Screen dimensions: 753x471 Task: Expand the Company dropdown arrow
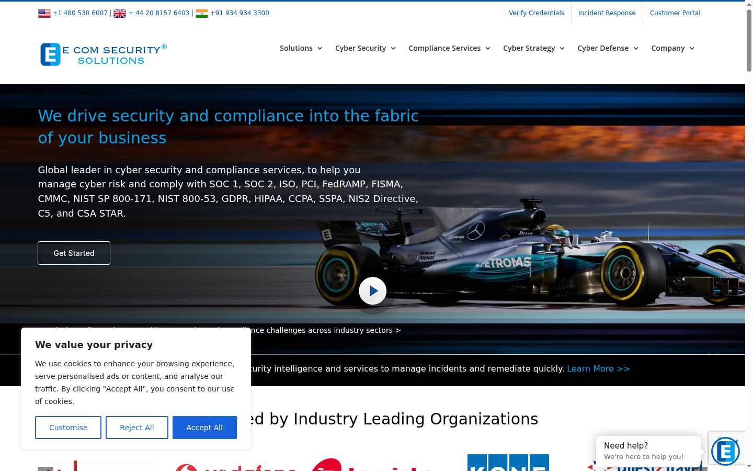[692, 48]
